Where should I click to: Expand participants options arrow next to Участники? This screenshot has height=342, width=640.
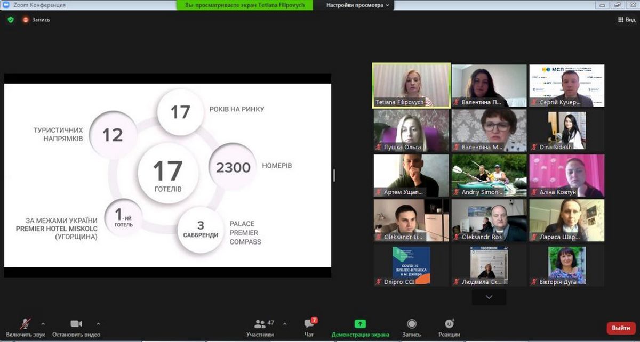coord(284,323)
